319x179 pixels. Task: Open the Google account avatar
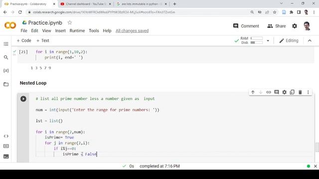pyautogui.click(x=307, y=26)
